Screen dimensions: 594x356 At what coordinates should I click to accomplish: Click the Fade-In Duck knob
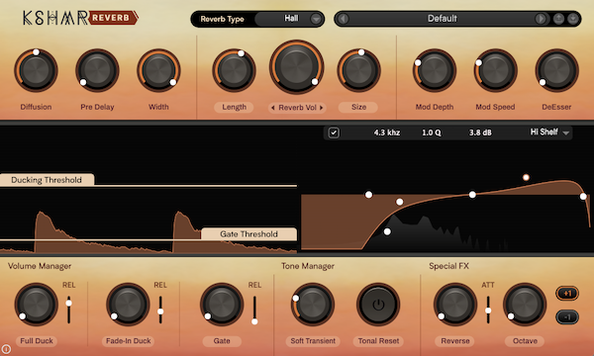128,305
